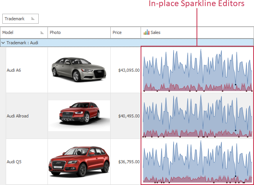Click the Audi Allroad sales sparkline
The height and width of the screenshot is (185, 254).
[x=197, y=116]
